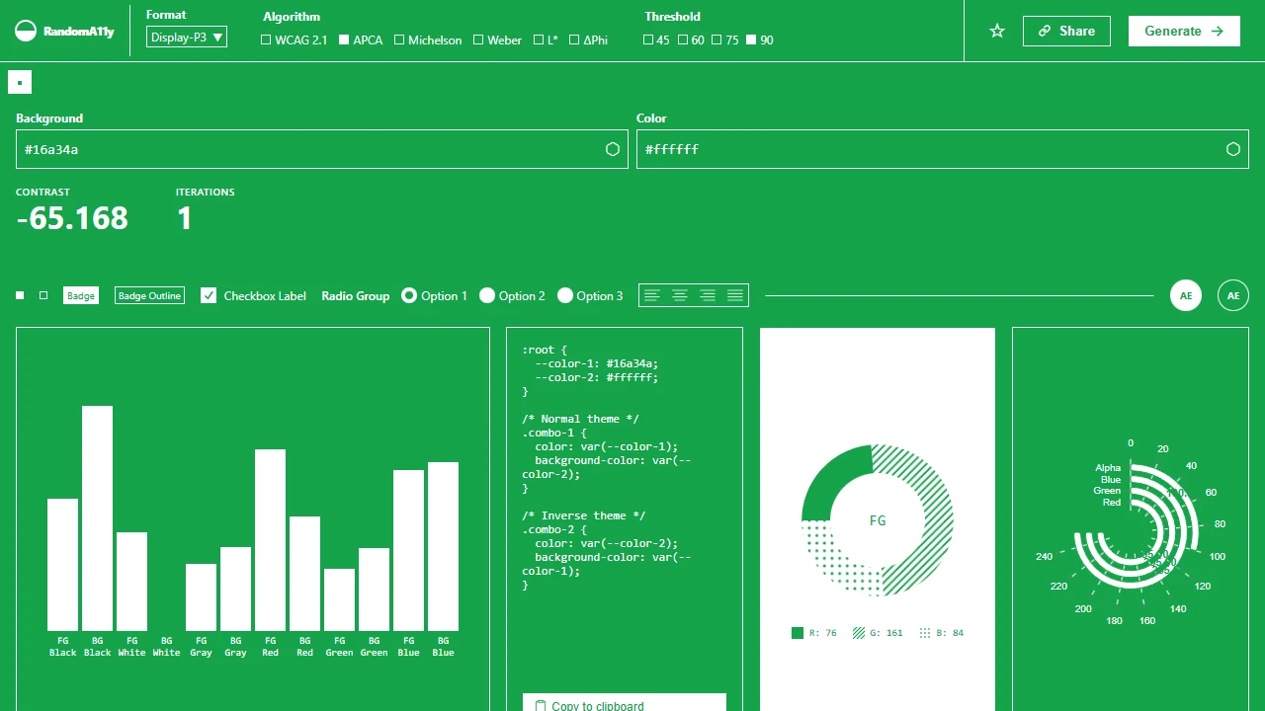Click the Badge Outline button

pos(149,295)
